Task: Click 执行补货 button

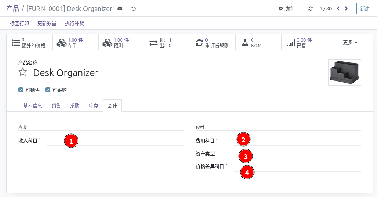Action: click(x=74, y=23)
